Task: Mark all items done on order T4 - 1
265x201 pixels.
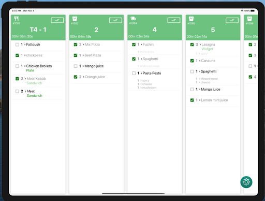Action: coord(57,20)
